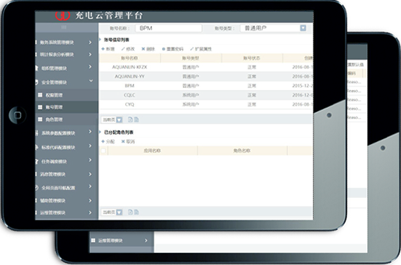Click the 分配 button label
This screenshot has width=401, height=265.
(x=110, y=141)
